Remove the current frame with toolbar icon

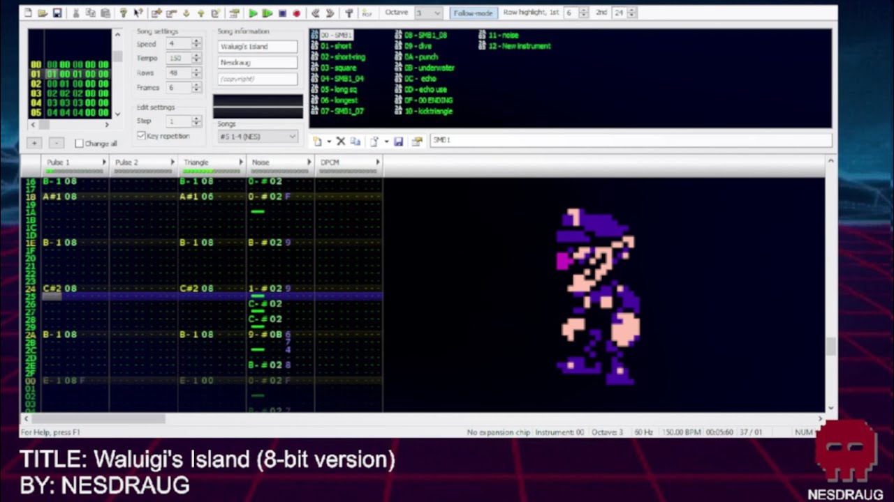[171, 13]
